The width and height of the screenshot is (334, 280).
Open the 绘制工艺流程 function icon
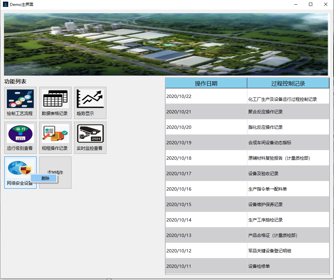[x=20, y=103]
